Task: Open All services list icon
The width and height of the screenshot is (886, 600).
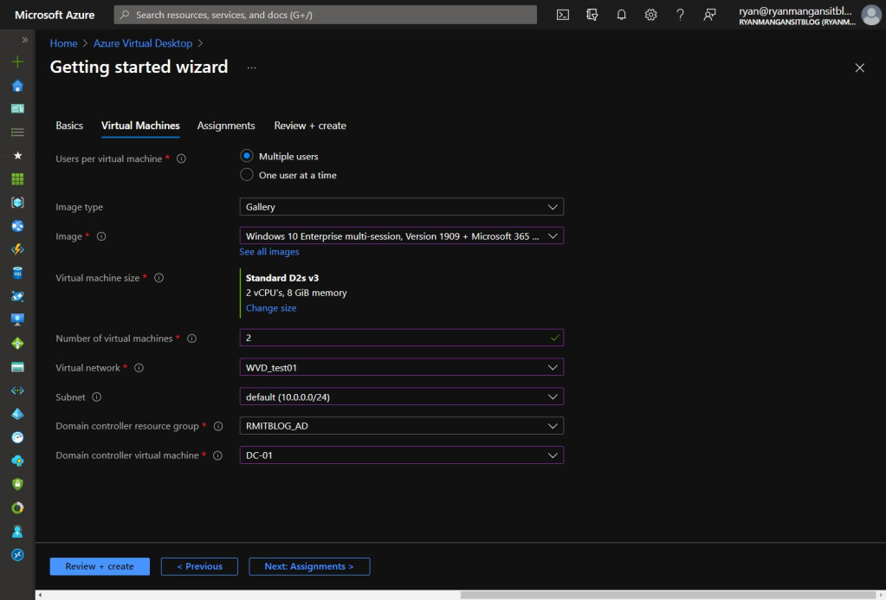Action: coord(17,132)
